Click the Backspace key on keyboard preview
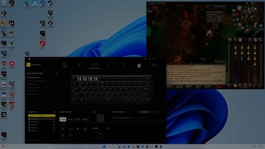 (x=147, y=78)
